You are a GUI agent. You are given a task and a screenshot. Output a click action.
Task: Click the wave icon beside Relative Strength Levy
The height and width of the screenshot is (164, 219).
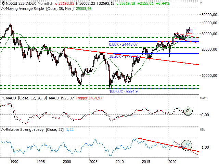(x=3, y=130)
